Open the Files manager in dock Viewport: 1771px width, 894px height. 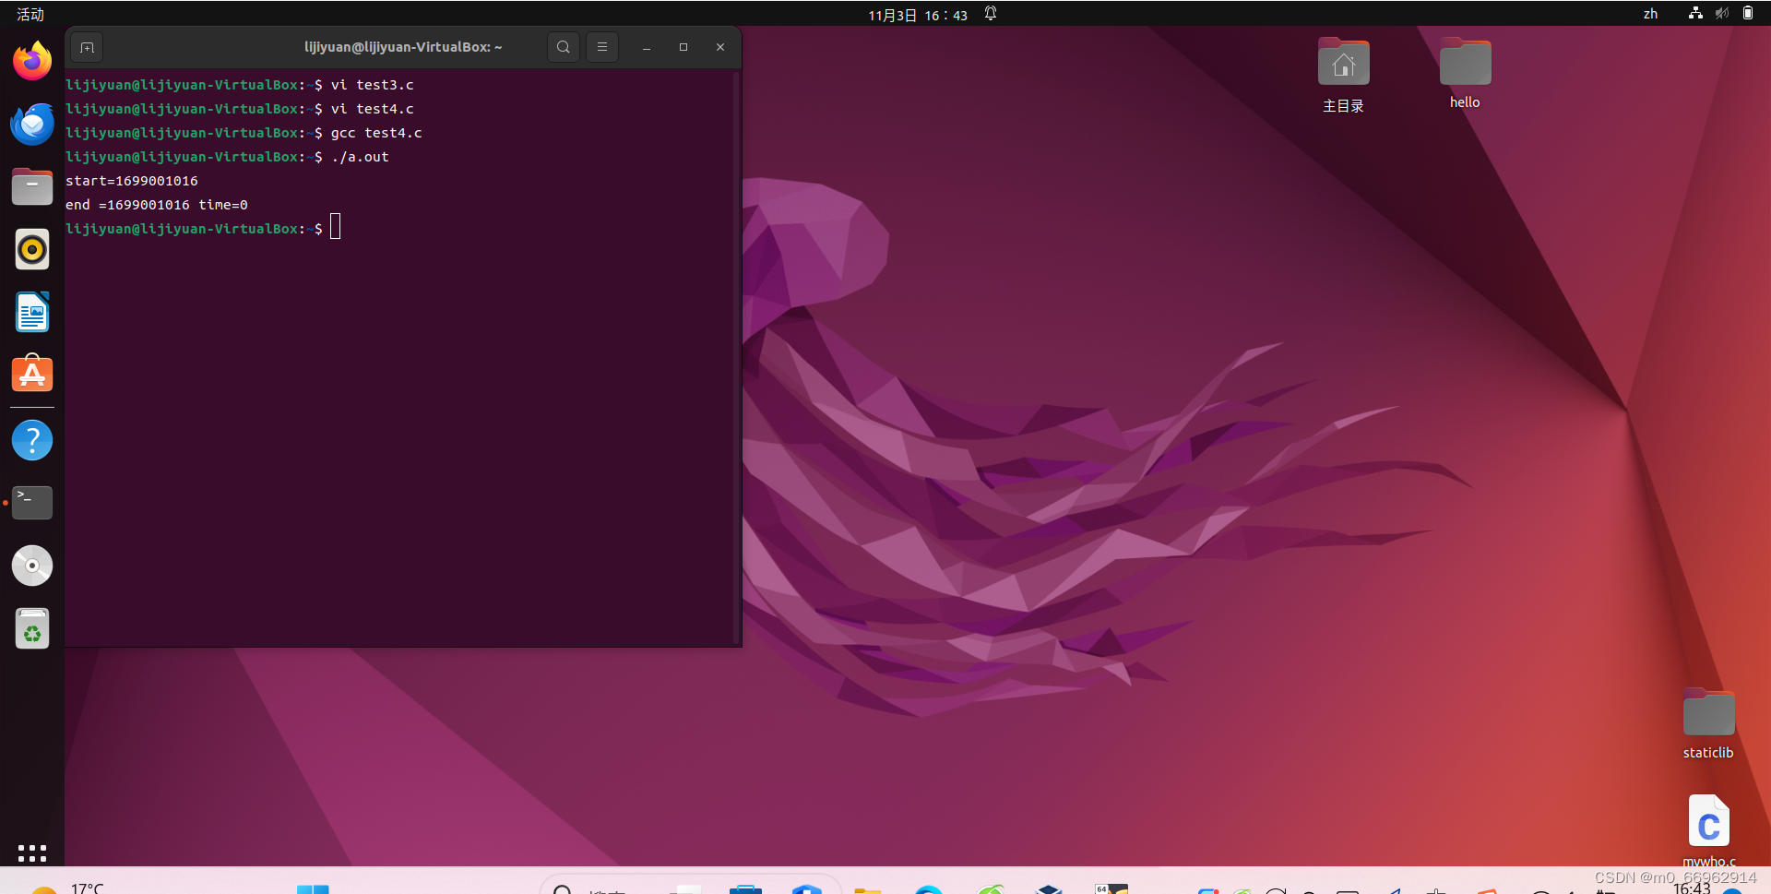pyautogui.click(x=32, y=186)
